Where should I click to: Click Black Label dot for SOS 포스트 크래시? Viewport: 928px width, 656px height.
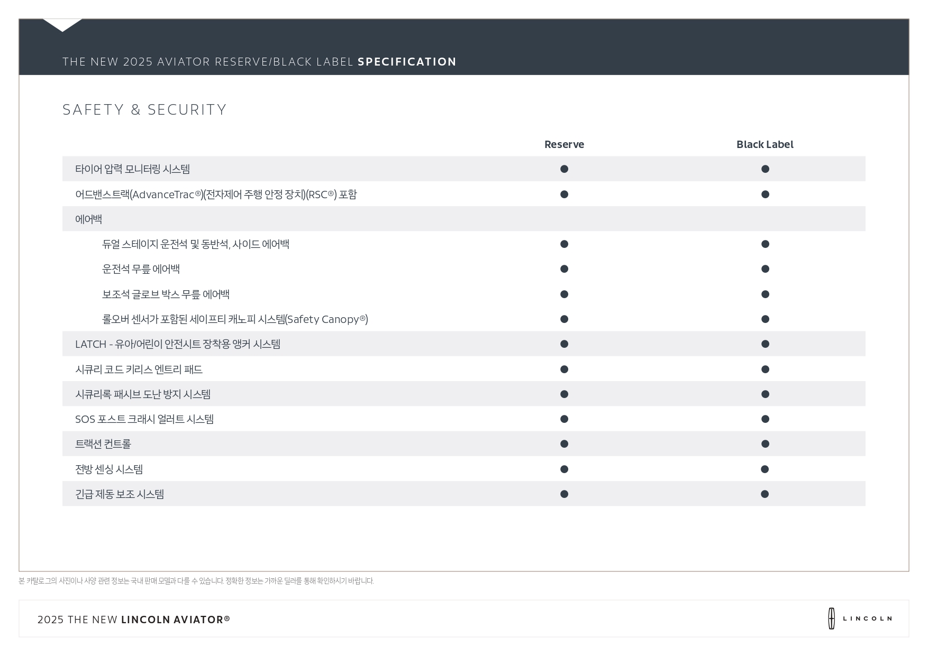(765, 419)
